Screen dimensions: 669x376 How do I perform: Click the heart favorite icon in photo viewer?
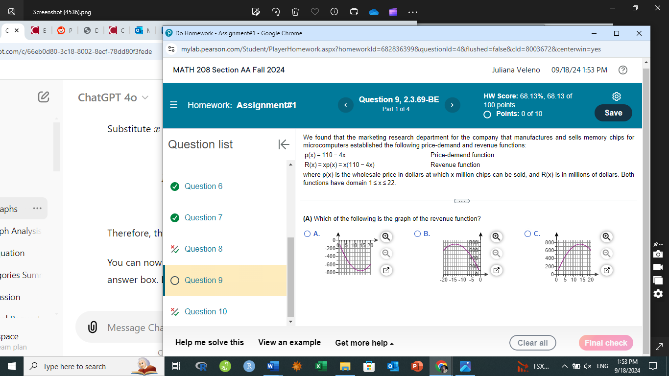pos(314,11)
